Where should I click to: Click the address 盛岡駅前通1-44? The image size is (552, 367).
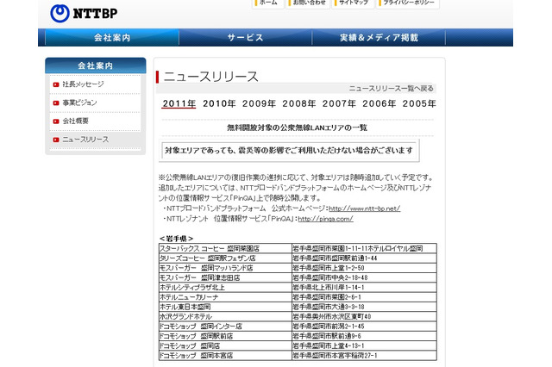(x=364, y=258)
